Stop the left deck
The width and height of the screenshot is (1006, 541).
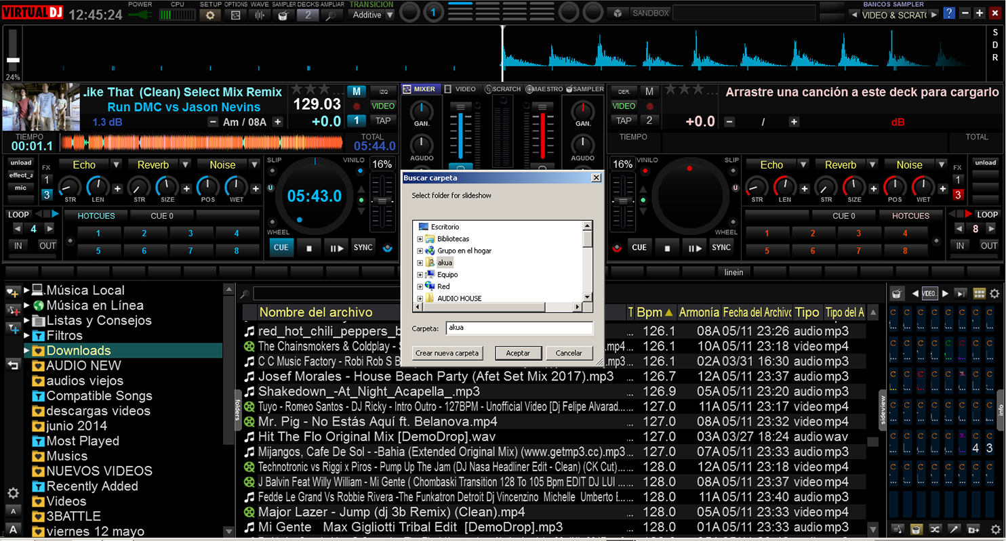(309, 248)
